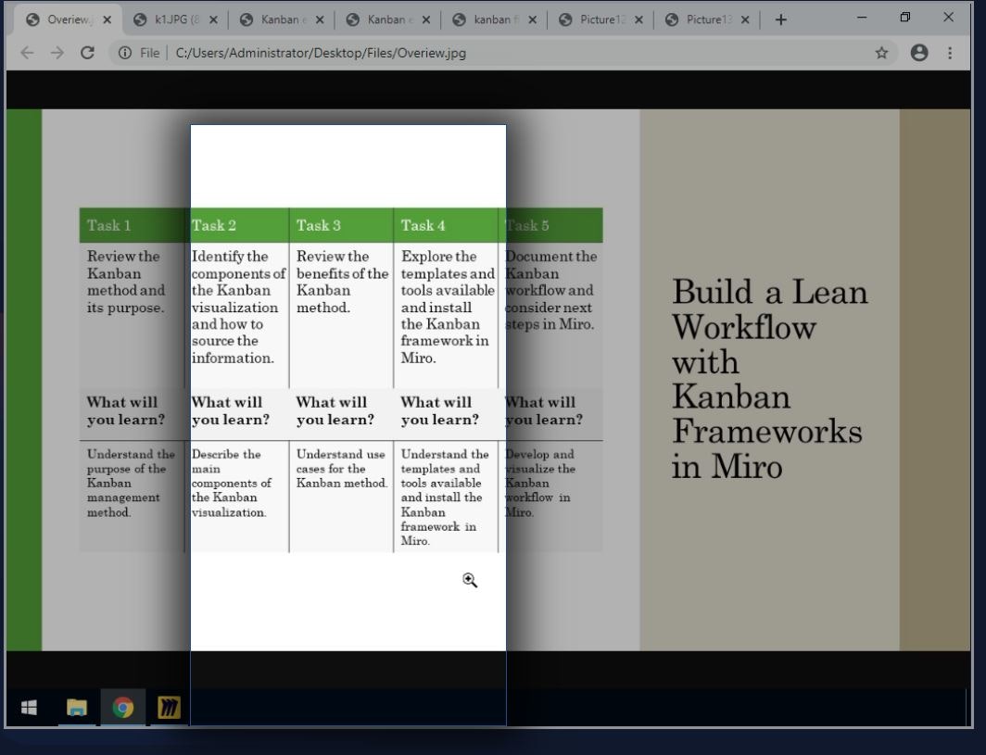Click the browser Back arrow
Viewport: 986px width, 755px height.
pos(27,53)
